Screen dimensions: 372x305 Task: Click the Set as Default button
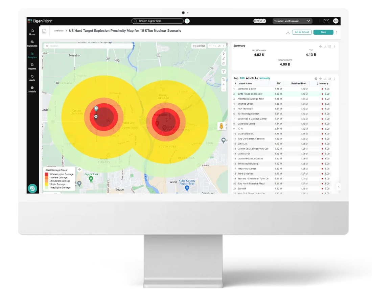[302, 32]
